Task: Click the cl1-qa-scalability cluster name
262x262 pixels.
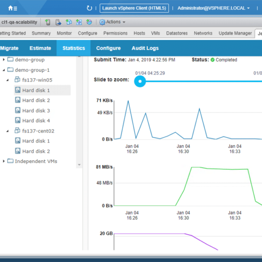Action: coord(19,22)
